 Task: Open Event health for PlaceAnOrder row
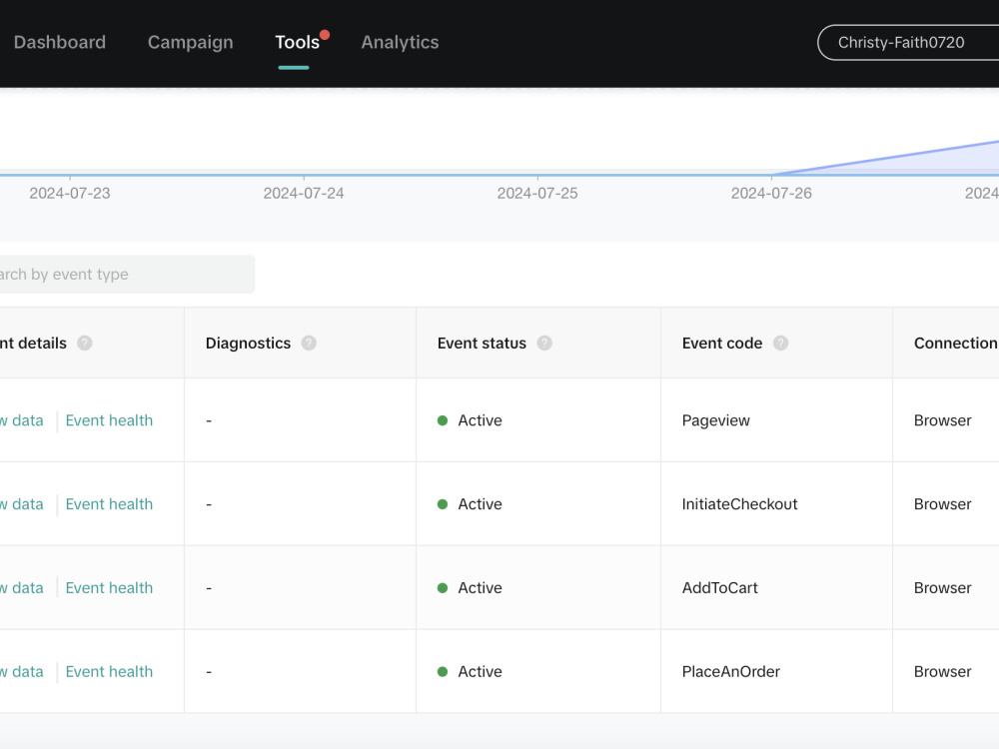tap(109, 671)
